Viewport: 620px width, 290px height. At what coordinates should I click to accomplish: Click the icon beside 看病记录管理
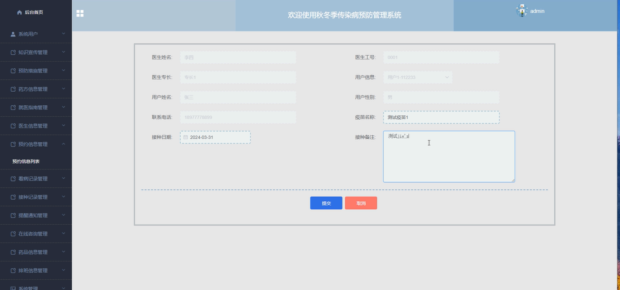tap(13, 179)
